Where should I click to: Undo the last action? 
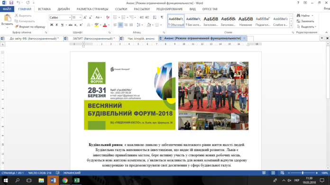coord(18,3)
